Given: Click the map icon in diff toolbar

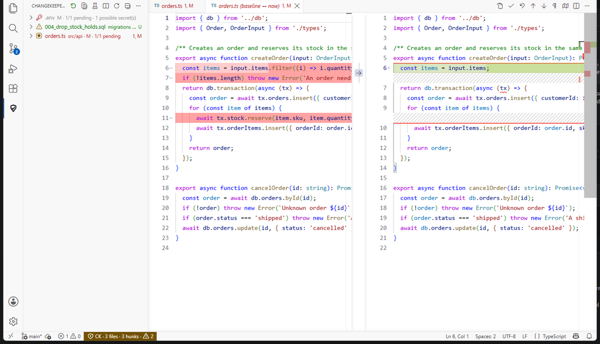Looking at the screenshot, I should tap(566, 6).
